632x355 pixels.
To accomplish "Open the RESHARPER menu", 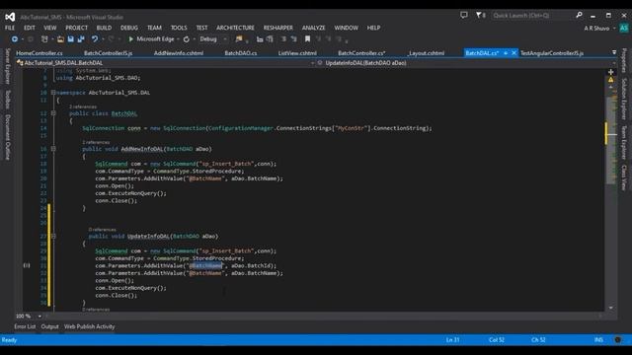I will [278, 28].
